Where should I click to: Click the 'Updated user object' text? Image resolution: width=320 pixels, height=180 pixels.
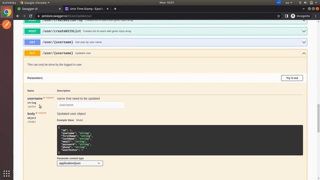tap(71, 113)
